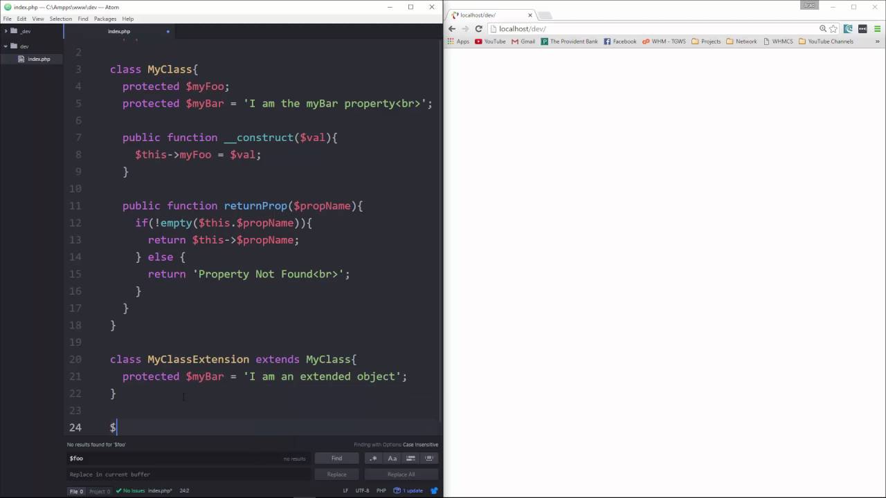Image resolution: width=886 pixels, height=498 pixels.
Task: Reload the localhost page in Chrome
Action: [x=478, y=28]
